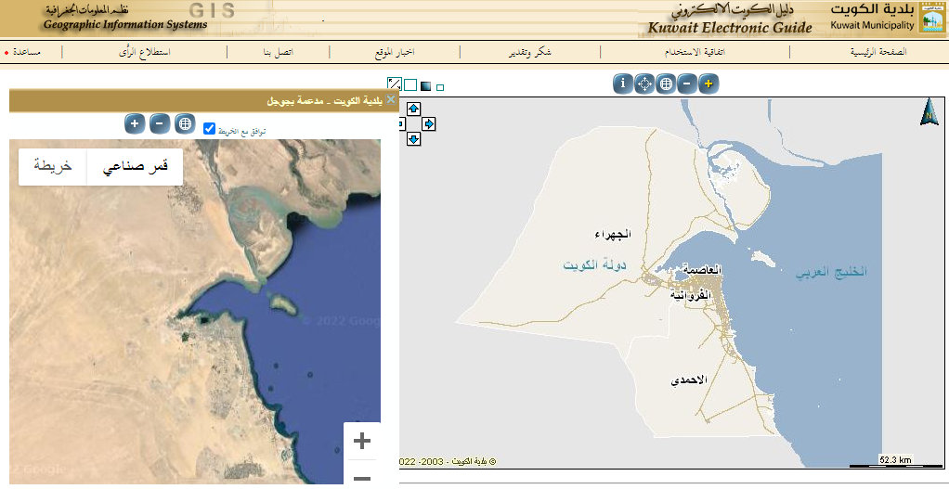Zoom in with yellow plus tool
This screenshot has width=949, height=489.
708,84
